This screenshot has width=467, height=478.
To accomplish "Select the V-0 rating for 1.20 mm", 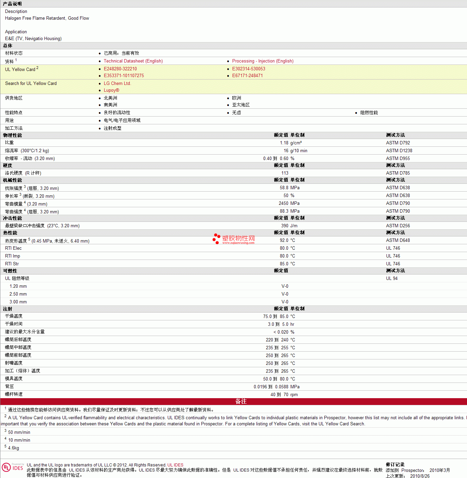I will [285, 286].
